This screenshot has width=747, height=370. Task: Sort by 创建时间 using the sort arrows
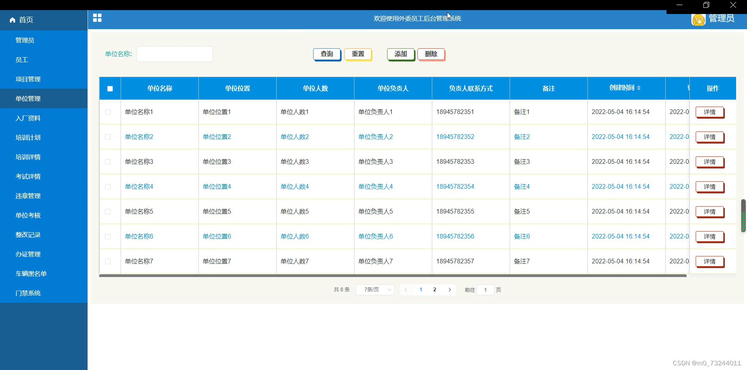(639, 88)
